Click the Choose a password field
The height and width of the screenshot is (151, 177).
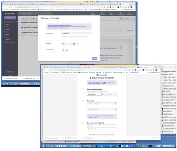pos(102,104)
